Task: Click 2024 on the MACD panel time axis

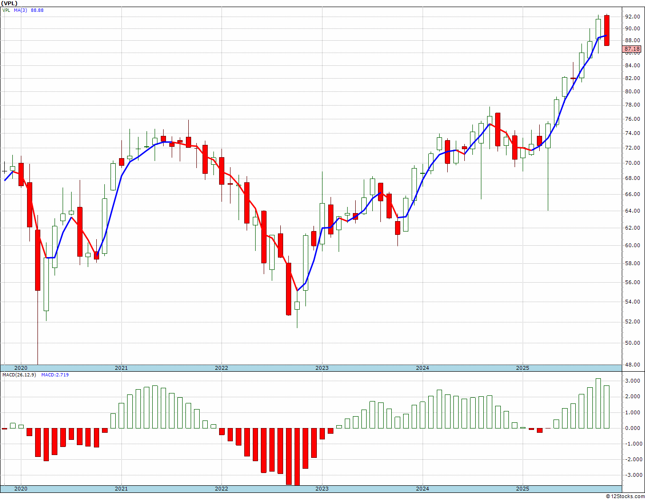Action: point(423,489)
